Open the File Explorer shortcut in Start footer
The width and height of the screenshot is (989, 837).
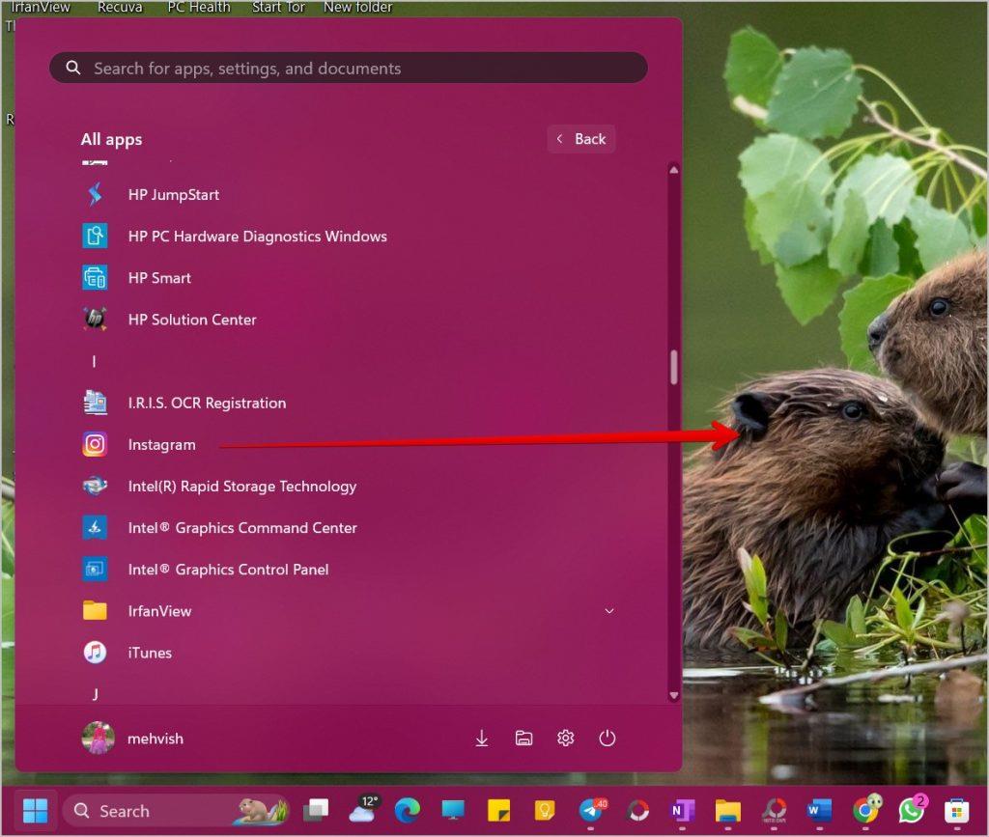coord(523,739)
